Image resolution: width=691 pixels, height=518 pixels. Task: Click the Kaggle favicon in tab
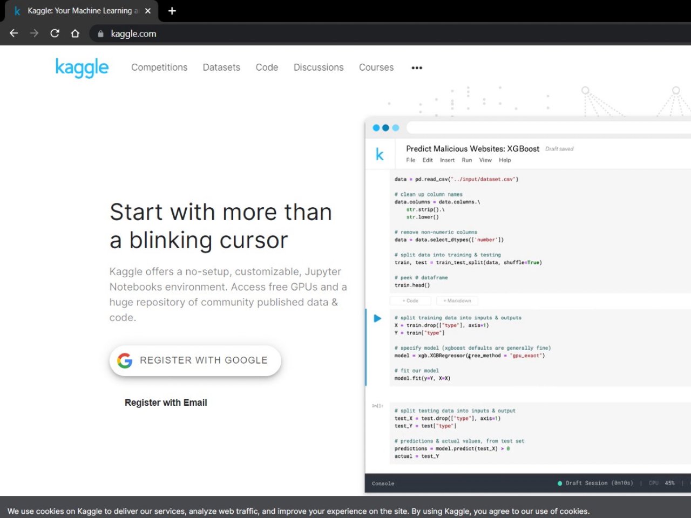pyautogui.click(x=17, y=11)
